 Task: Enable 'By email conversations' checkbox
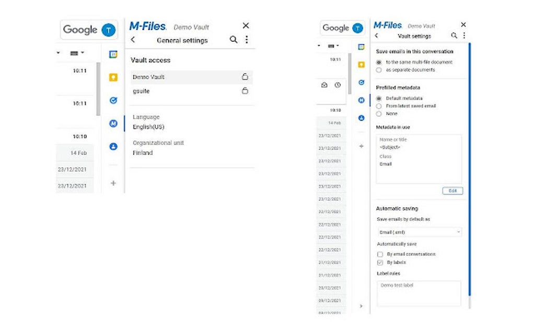click(380, 254)
